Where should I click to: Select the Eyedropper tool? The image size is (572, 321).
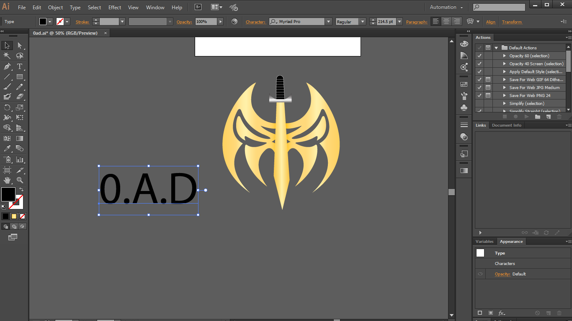point(7,148)
